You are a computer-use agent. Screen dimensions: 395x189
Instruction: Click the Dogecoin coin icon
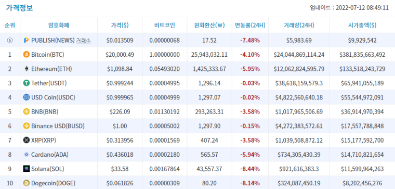tap(26, 183)
